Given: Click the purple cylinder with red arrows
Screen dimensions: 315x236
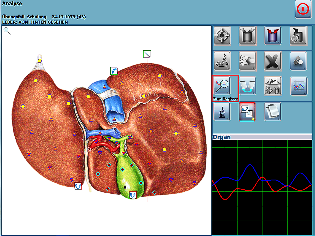Looking at the screenshot, I should coord(272,36).
